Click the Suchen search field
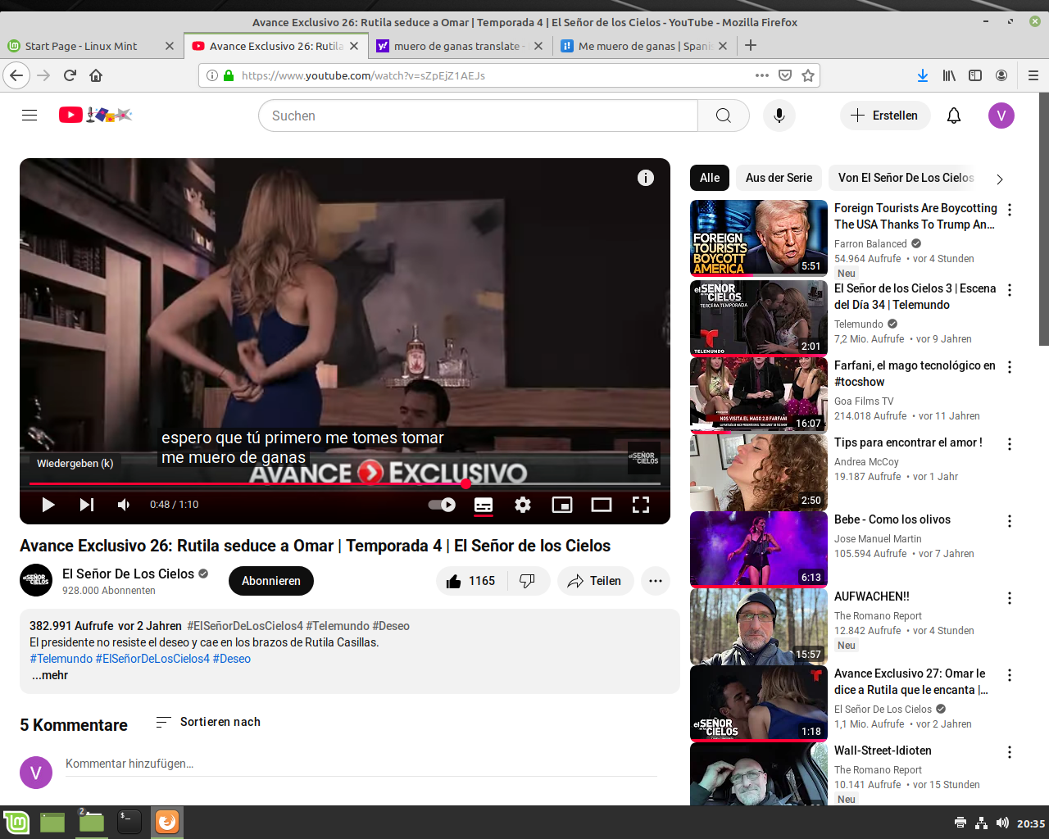 [479, 116]
